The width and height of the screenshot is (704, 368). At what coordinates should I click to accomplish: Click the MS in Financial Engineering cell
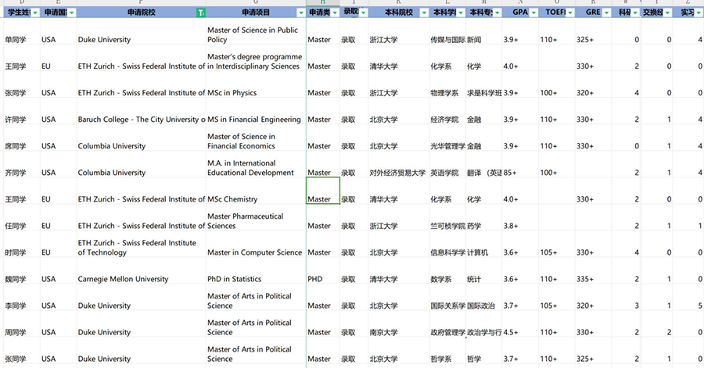pos(254,120)
